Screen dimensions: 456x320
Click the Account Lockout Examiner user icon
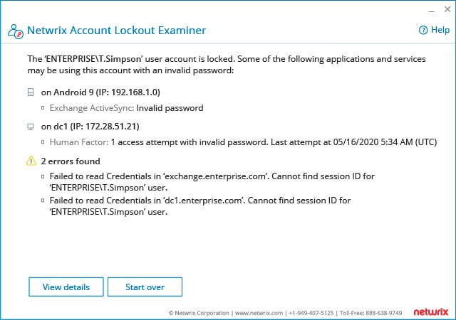pyautogui.click(x=16, y=31)
